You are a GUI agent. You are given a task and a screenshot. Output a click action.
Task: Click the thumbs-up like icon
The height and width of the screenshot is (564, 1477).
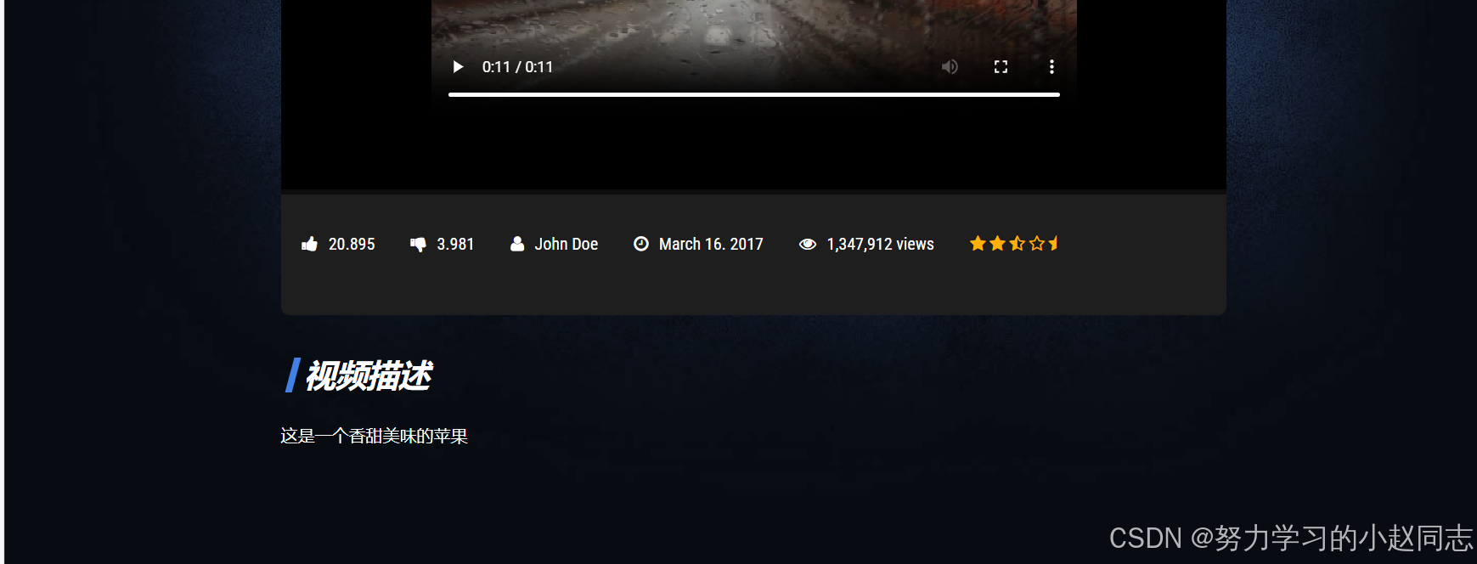[x=309, y=244]
